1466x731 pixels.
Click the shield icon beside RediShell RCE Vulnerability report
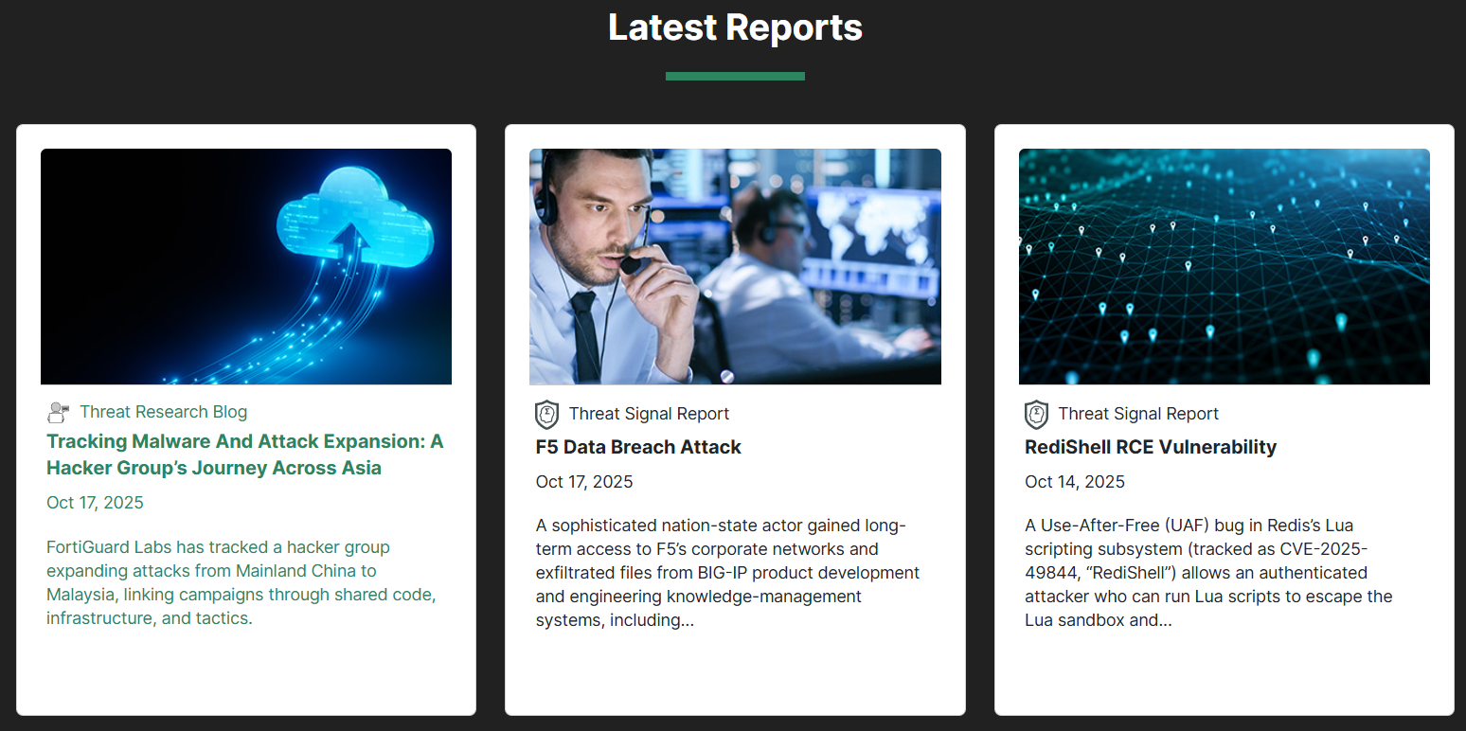1036,414
